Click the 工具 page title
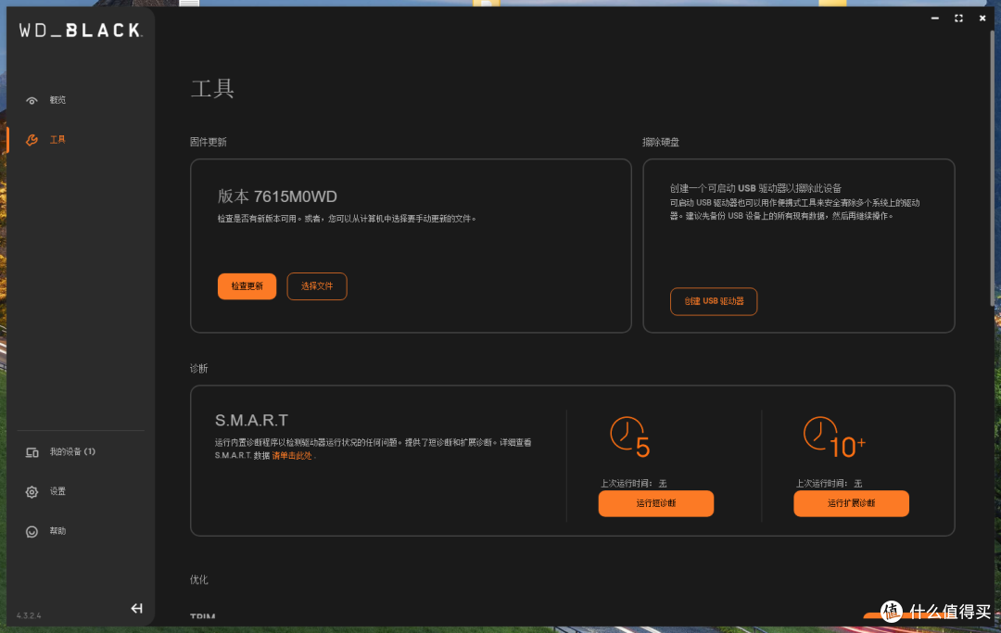This screenshot has height=633, width=1001. pyautogui.click(x=212, y=88)
